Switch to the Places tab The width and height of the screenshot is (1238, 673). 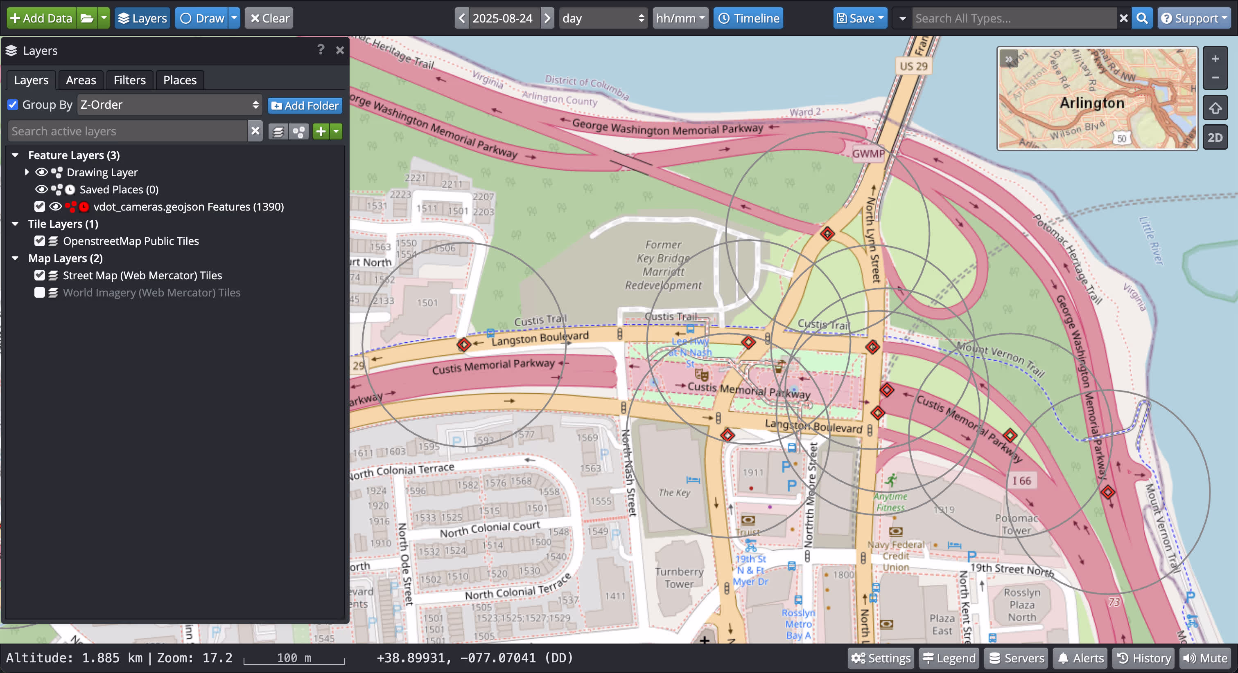tap(180, 80)
